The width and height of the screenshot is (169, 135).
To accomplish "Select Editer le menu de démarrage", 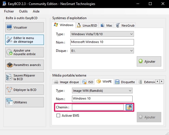I will [25, 40].
